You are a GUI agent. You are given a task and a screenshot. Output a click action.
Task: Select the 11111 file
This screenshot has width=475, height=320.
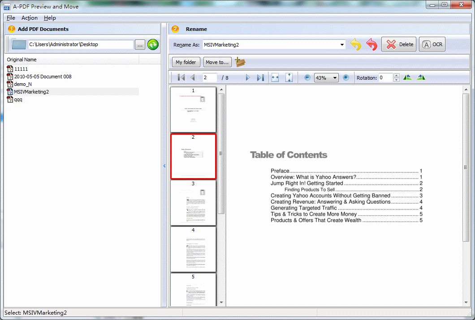(21, 69)
